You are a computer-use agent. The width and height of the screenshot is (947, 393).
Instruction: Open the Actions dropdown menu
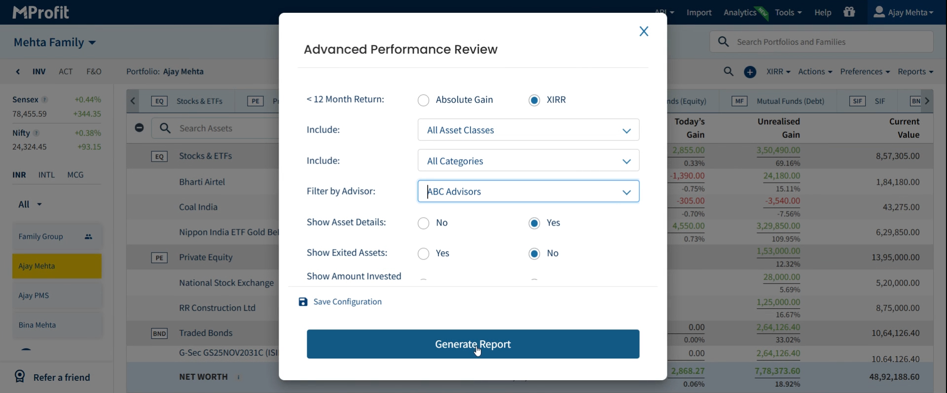point(815,72)
